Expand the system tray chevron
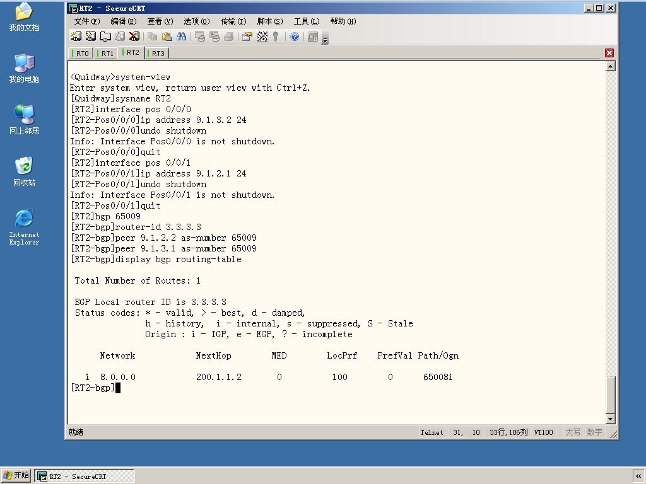Viewport: 646px width, 484px height. click(x=638, y=476)
